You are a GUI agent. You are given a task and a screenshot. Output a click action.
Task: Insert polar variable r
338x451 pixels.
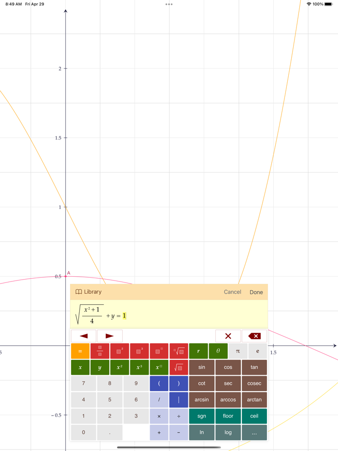[x=198, y=351]
